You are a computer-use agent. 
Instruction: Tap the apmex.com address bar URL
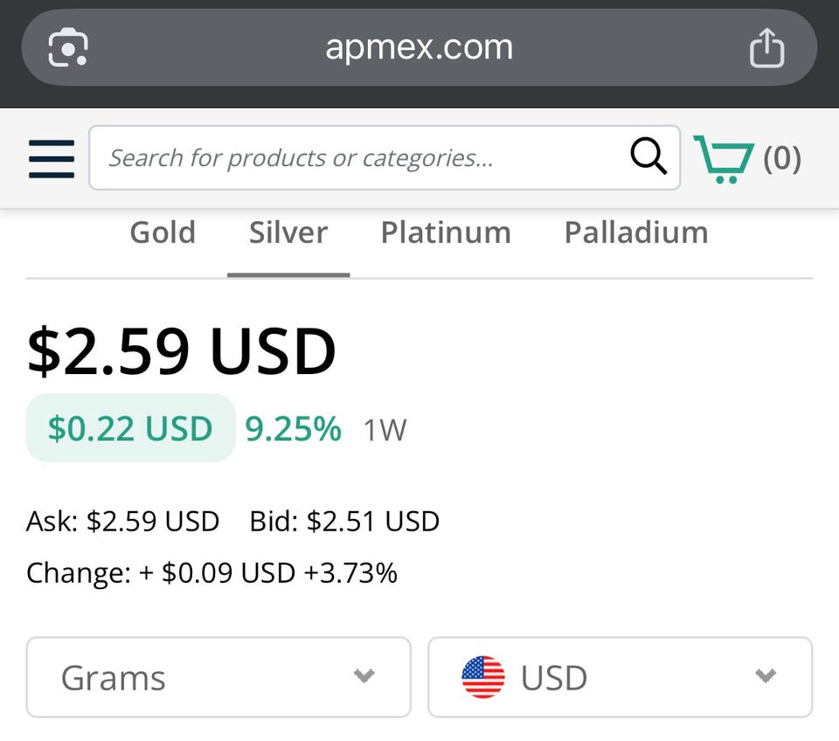(x=419, y=47)
